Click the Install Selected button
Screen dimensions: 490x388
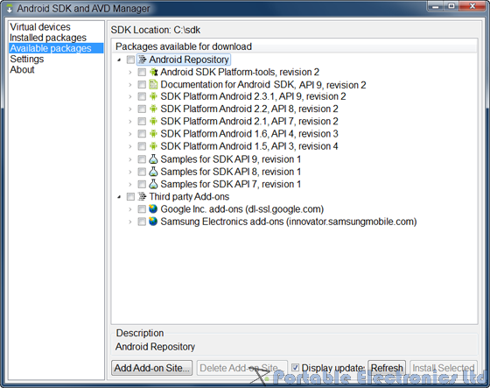coord(444,368)
